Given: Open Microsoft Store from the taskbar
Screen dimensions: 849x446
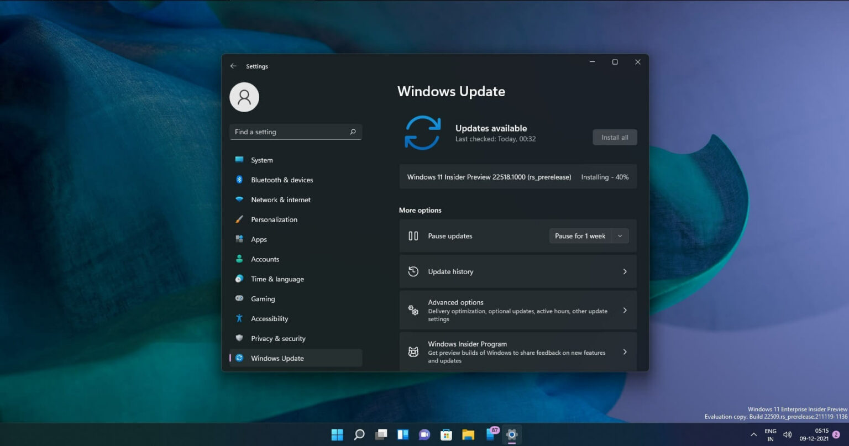Looking at the screenshot, I should (x=446, y=434).
